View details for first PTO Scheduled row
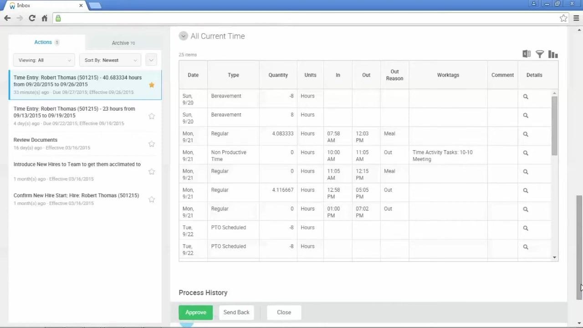The height and width of the screenshot is (328, 583). point(526,228)
